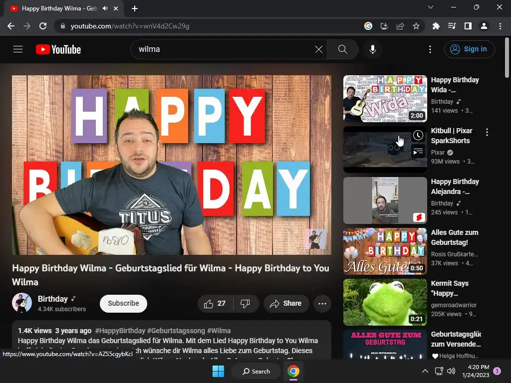Open the Birthday channel avatar

(22, 303)
